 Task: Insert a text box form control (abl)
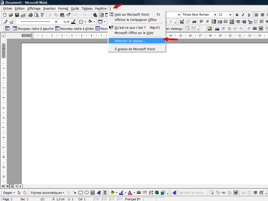[x=226, y=22]
